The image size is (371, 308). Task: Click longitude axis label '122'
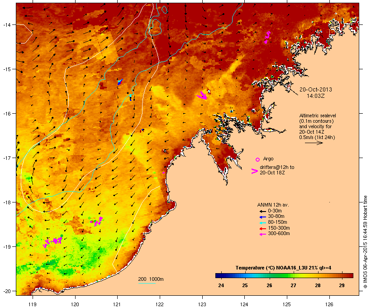[160, 304]
